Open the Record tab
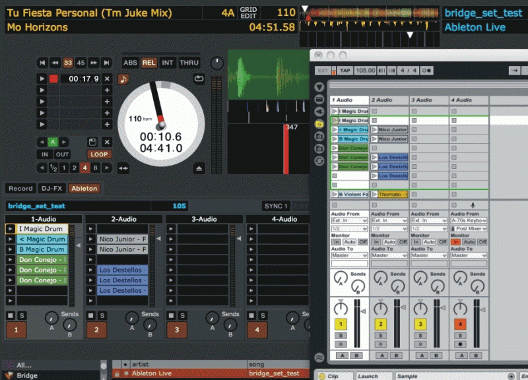 click(x=20, y=189)
